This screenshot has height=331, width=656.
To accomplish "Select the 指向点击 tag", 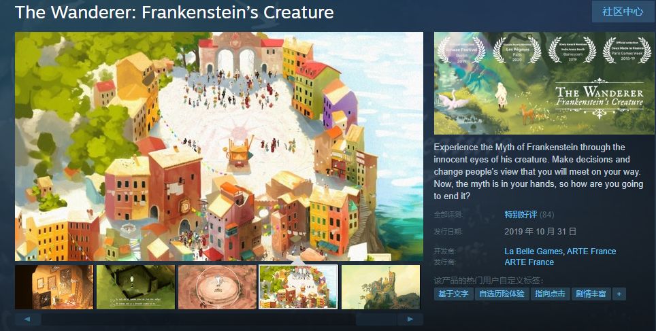I will pyautogui.click(x=550, y=294).
